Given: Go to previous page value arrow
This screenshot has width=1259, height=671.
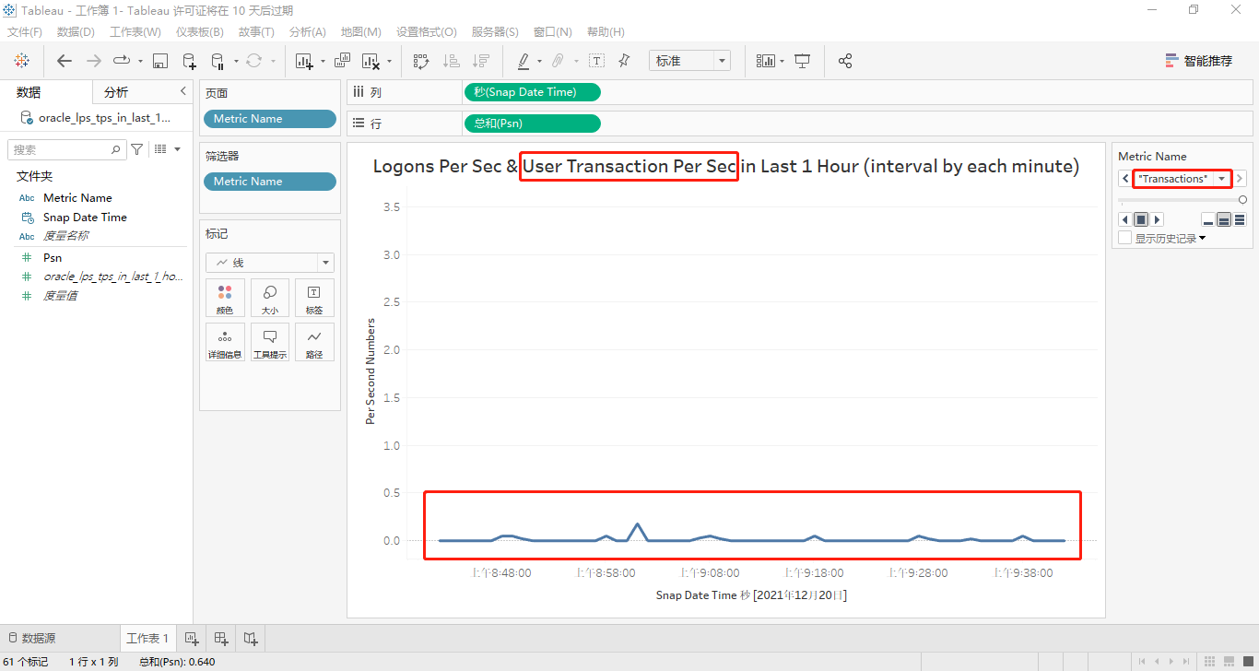Looking at the screenshot, I should click(x=1125, y=179).
